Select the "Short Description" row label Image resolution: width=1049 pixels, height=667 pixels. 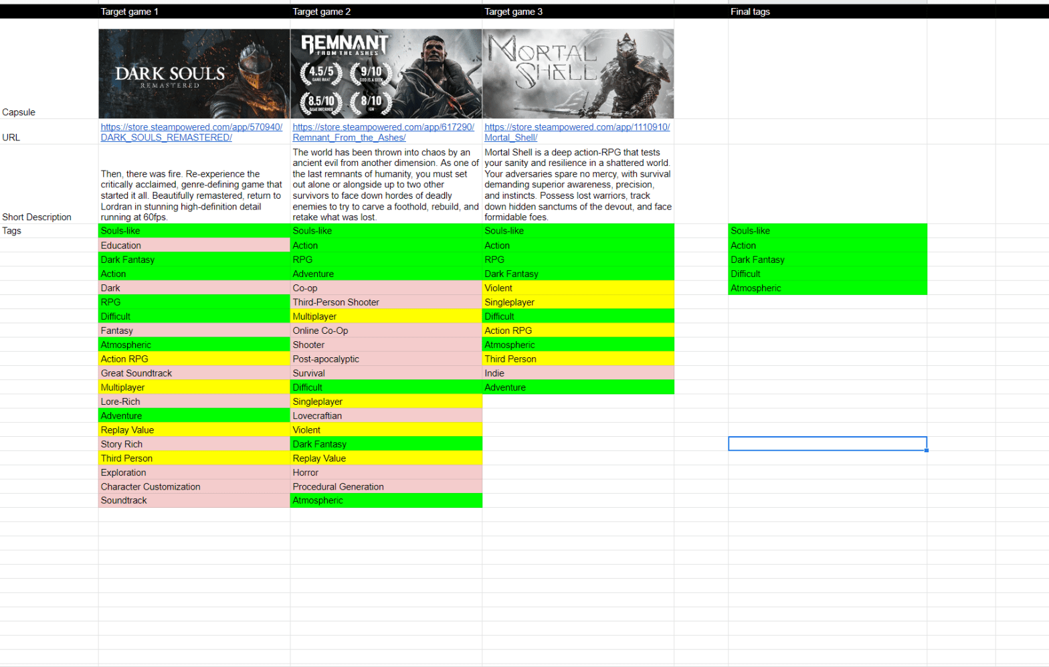point(37,217)
